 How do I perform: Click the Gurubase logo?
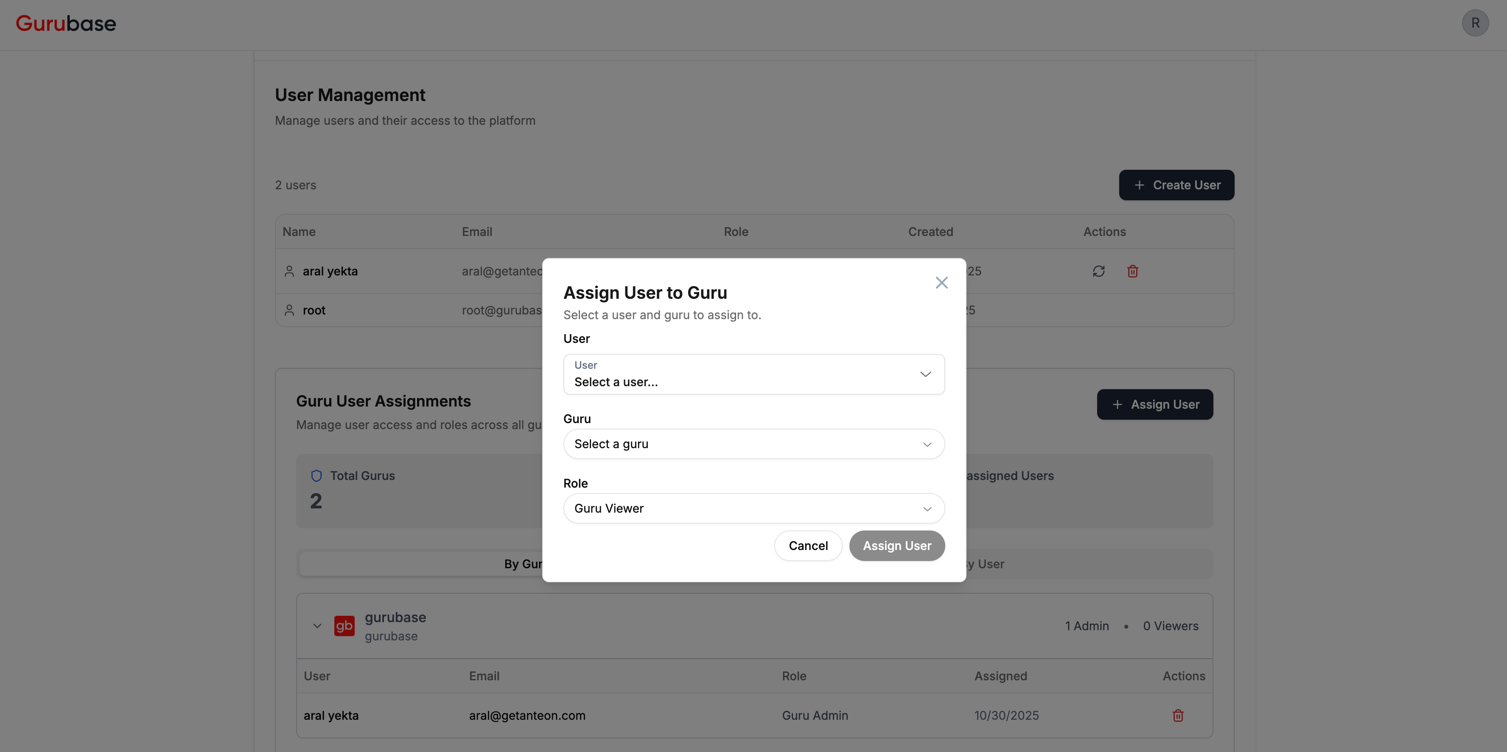pos(65,23)
